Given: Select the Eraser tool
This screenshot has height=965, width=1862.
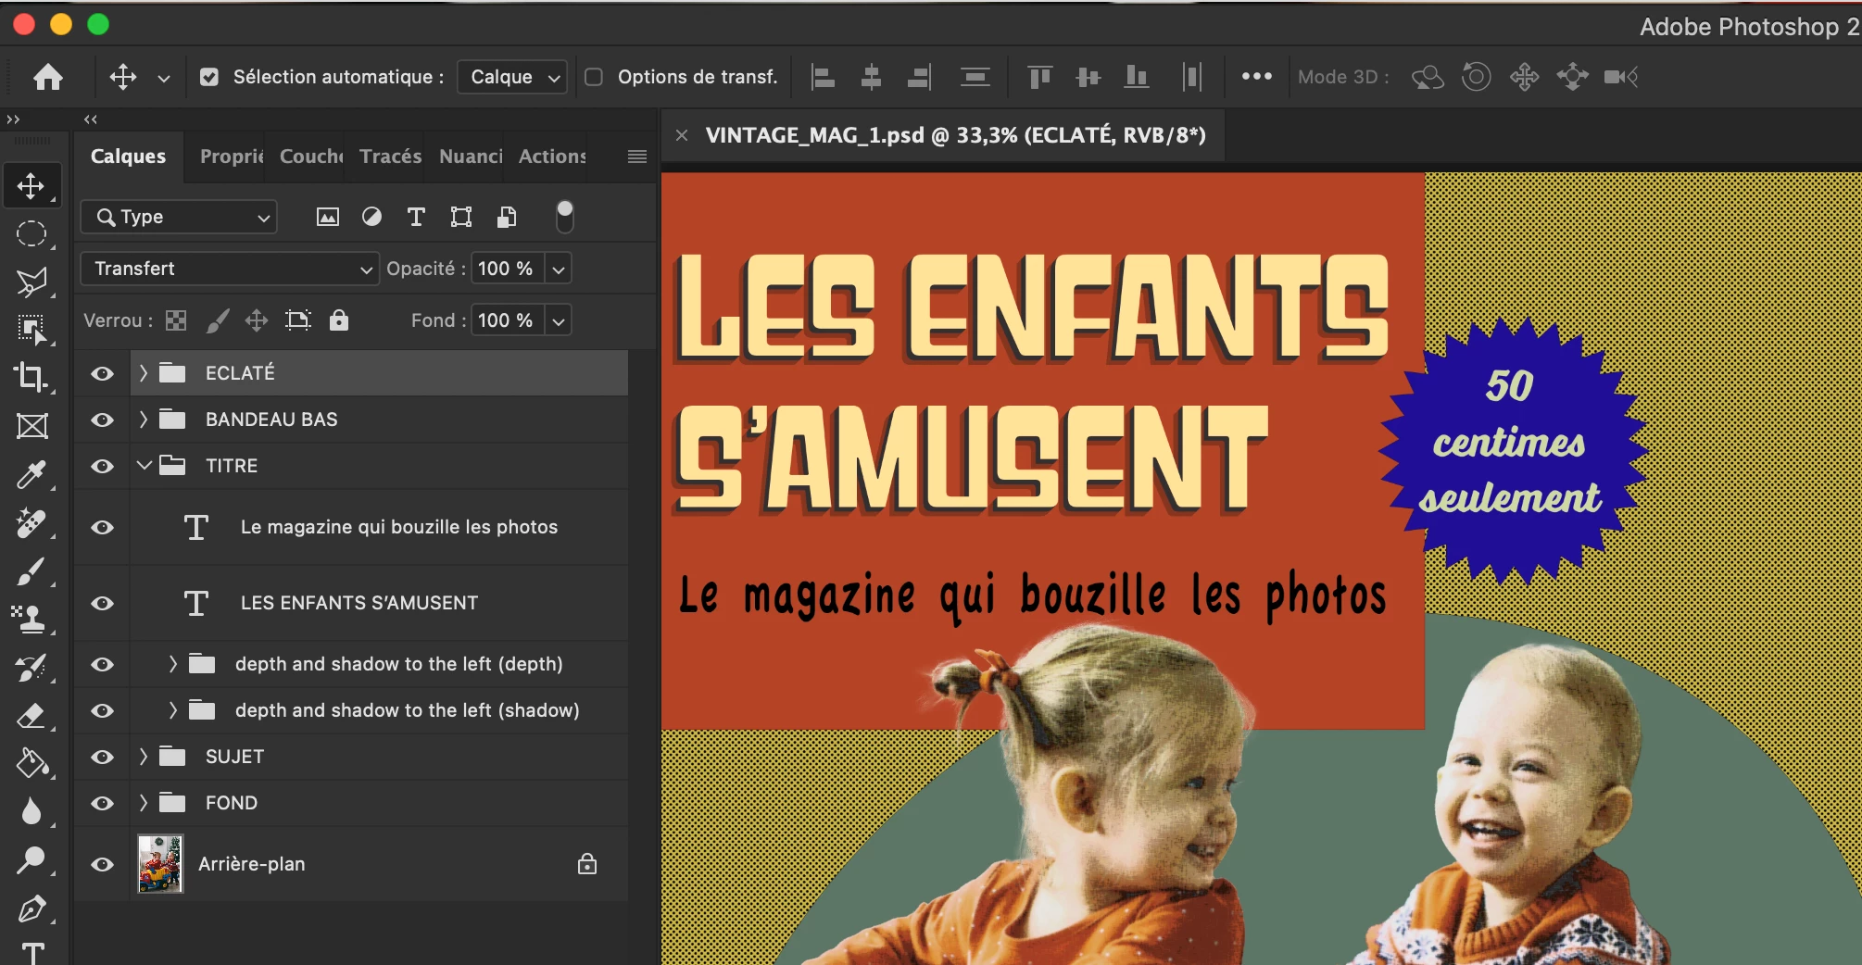Looking at the screenshot, I should coord(31,715).
